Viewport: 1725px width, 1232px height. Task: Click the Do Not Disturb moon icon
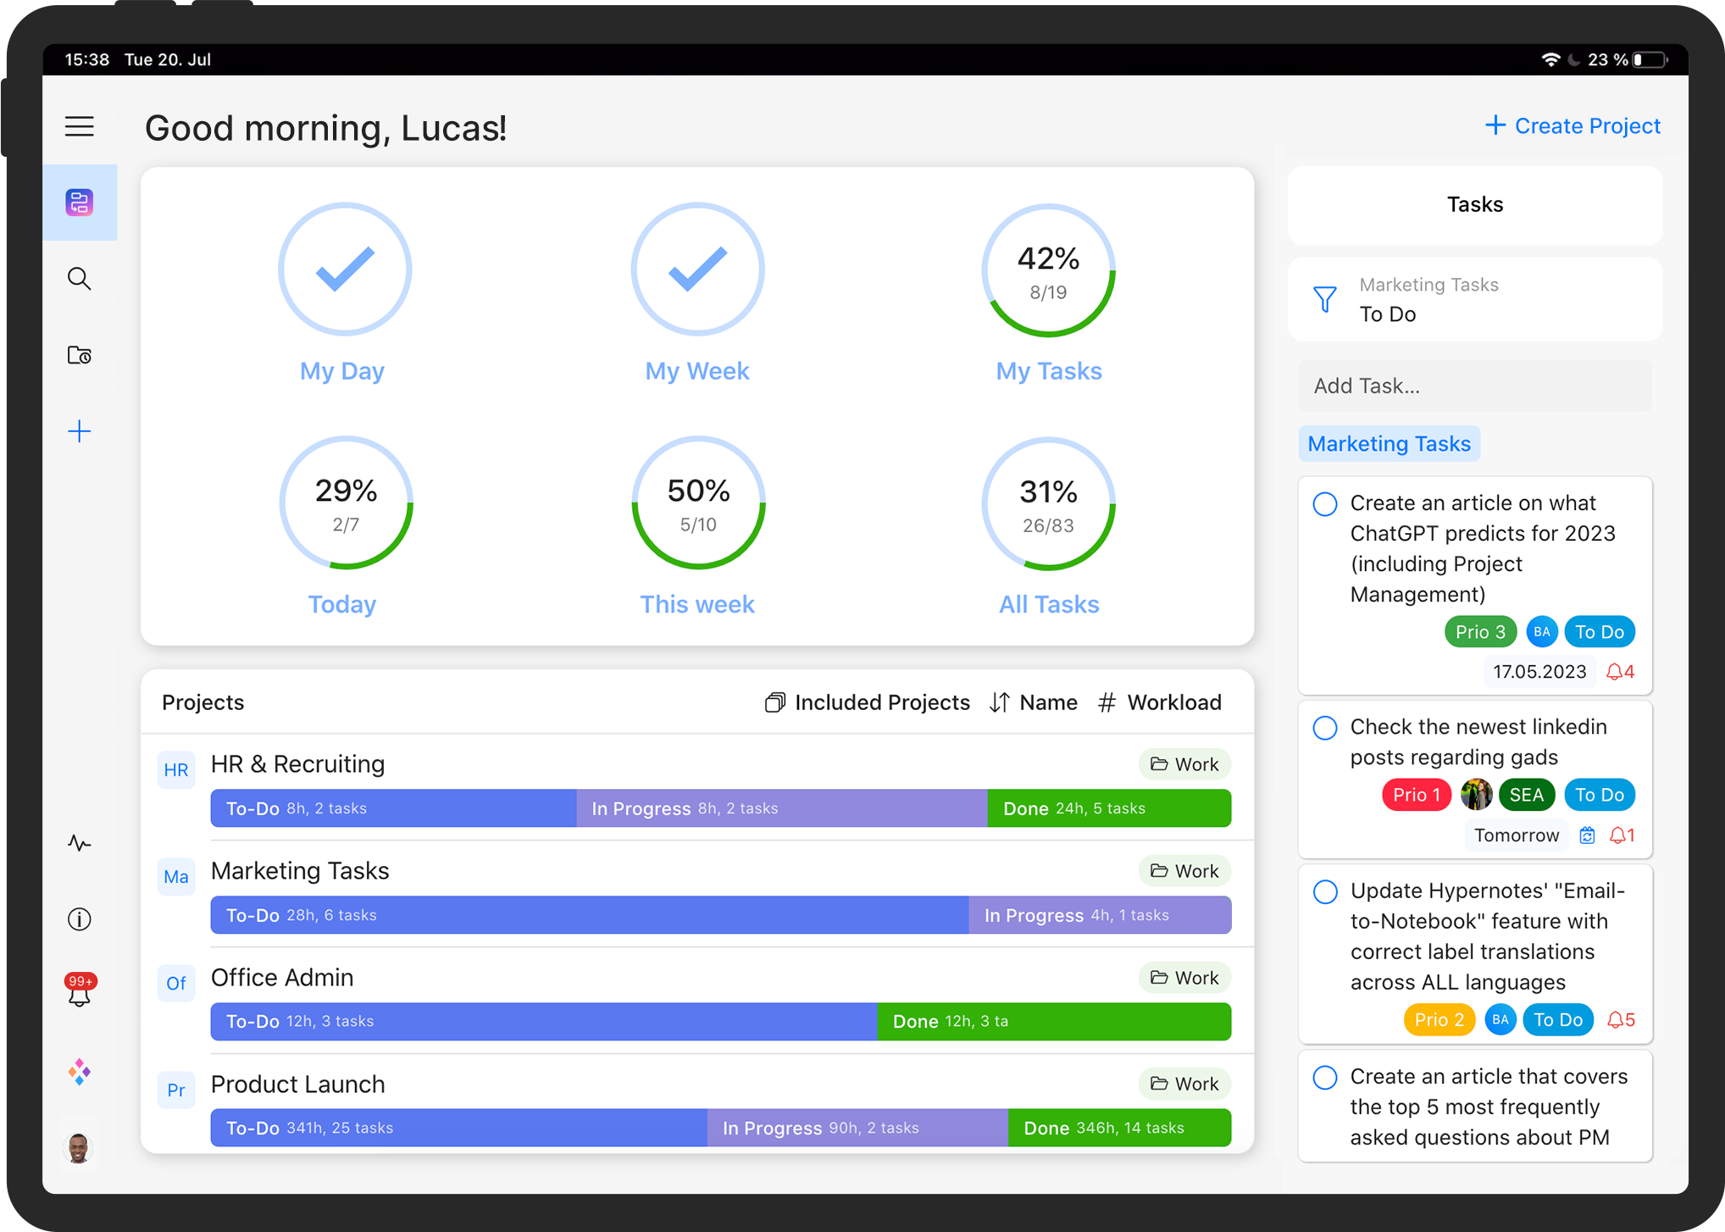pyautogui.click(x=1574, y=59)
